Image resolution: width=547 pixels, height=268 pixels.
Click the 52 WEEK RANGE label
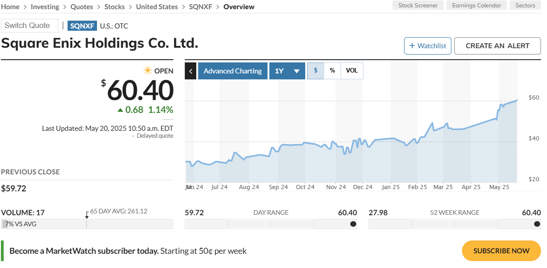(455, 212)
